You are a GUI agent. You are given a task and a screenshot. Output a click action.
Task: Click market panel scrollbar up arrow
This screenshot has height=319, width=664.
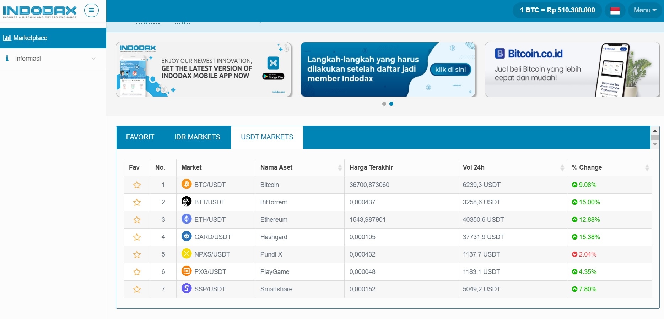pyautogui.click(x=655, y=131)
